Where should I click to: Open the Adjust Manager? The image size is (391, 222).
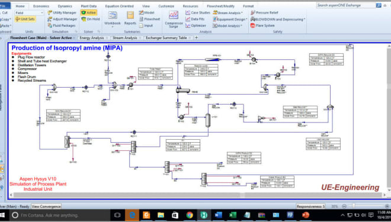(x=62, y=19)
